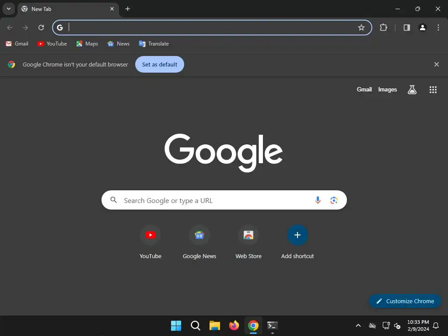Click the Google logo

coord(224,153)
